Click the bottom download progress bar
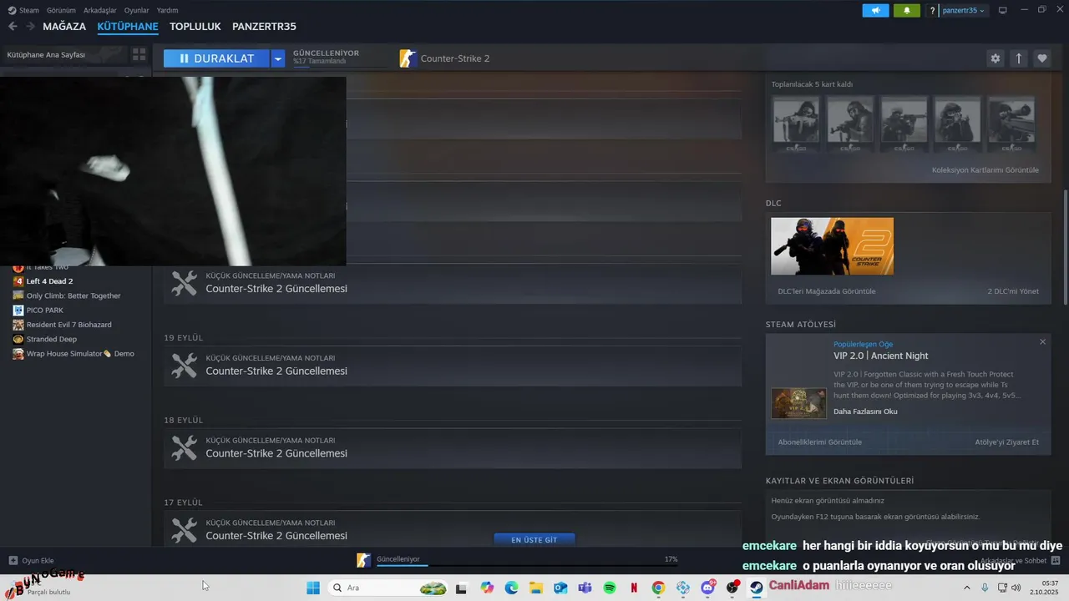The width and height of the screenshot is (1069, 601). pyautogui.click(x=526, y=565)
